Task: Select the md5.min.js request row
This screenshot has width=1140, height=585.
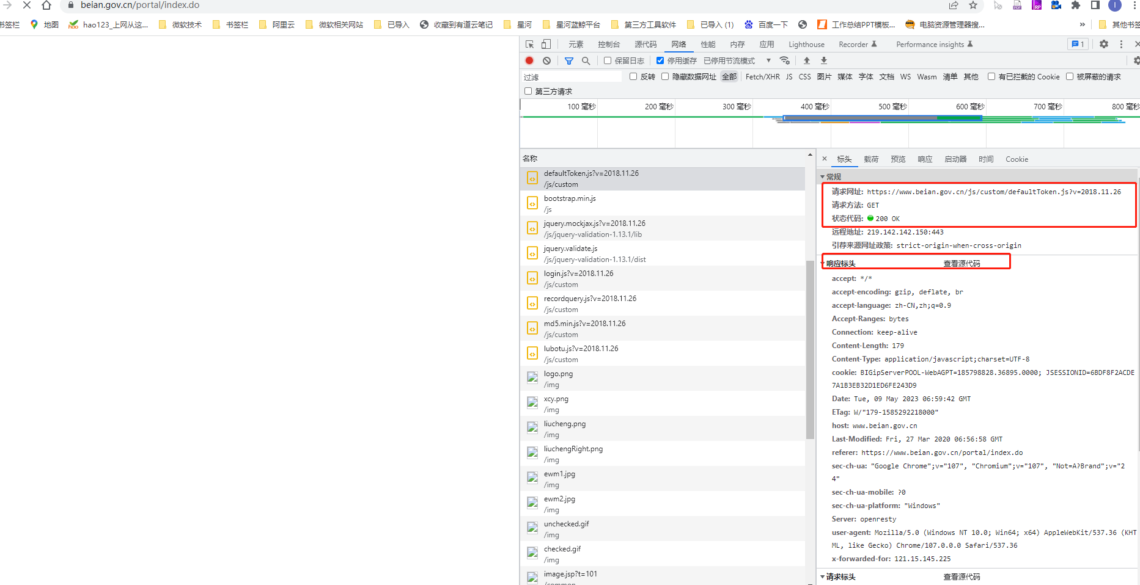Action: tap(663, 329)
